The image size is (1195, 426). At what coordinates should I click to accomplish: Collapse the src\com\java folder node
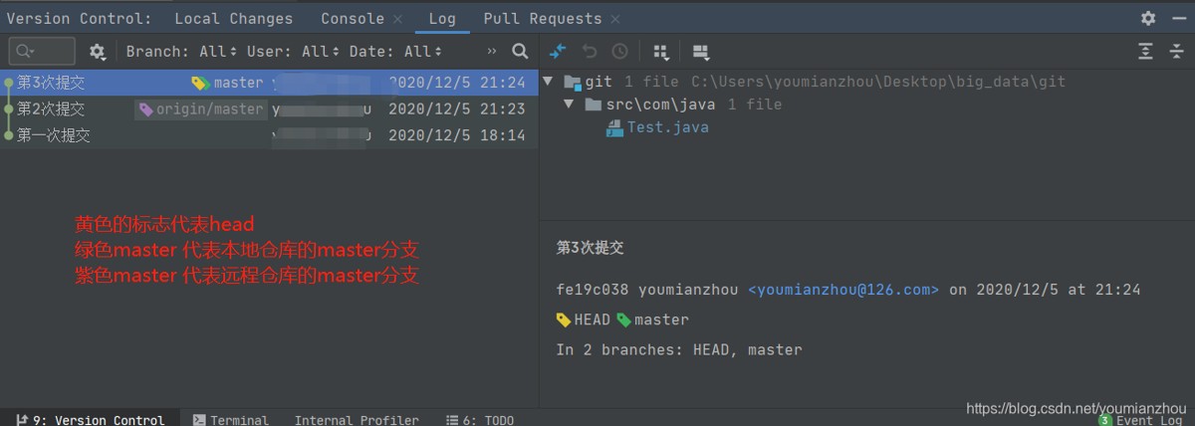[569, 105]
